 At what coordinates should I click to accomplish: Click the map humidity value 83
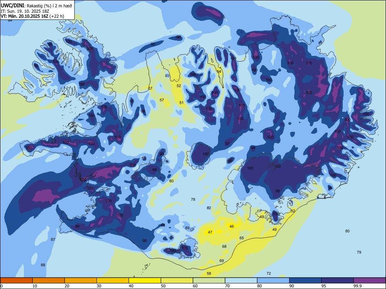pyautogui.click(x=167, y=76)
